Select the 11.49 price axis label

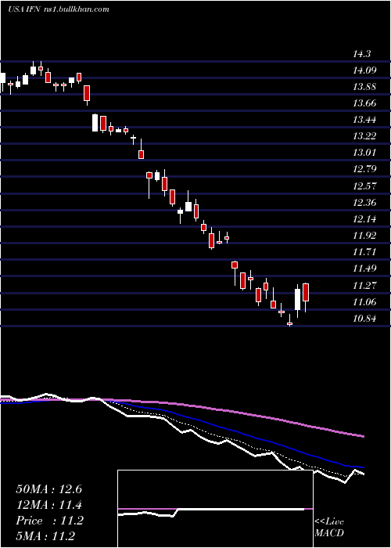pos(364,269)
